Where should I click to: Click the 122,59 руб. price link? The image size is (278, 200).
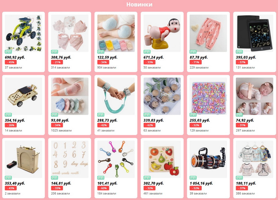107,57
